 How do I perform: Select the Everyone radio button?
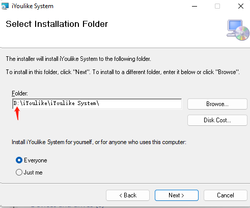click(19, 160)
